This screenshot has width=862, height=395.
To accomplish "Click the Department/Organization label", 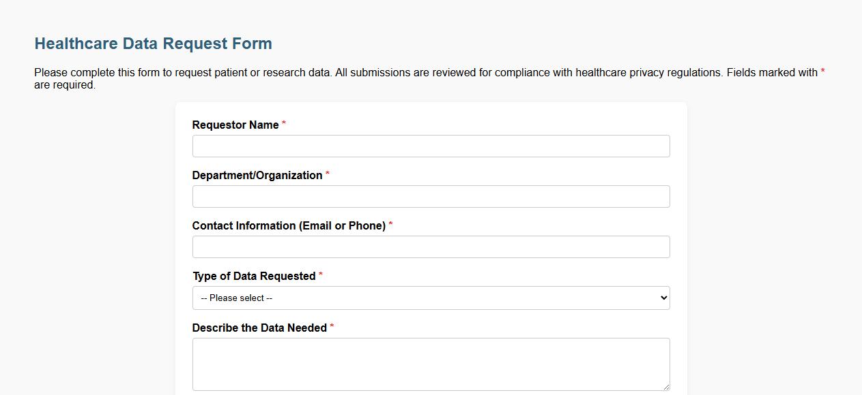I will 257,175.
